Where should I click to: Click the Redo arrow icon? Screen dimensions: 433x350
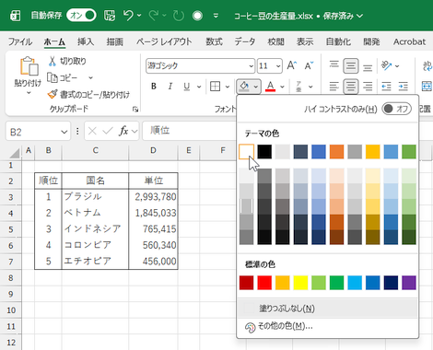point(154,16)
